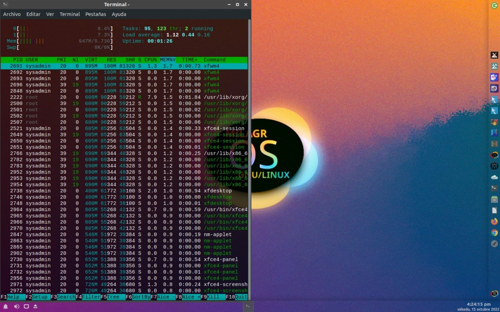Launch Google Chrome from the dock
500x312 pixels.
pyautogui.click(x=494, y=233)
